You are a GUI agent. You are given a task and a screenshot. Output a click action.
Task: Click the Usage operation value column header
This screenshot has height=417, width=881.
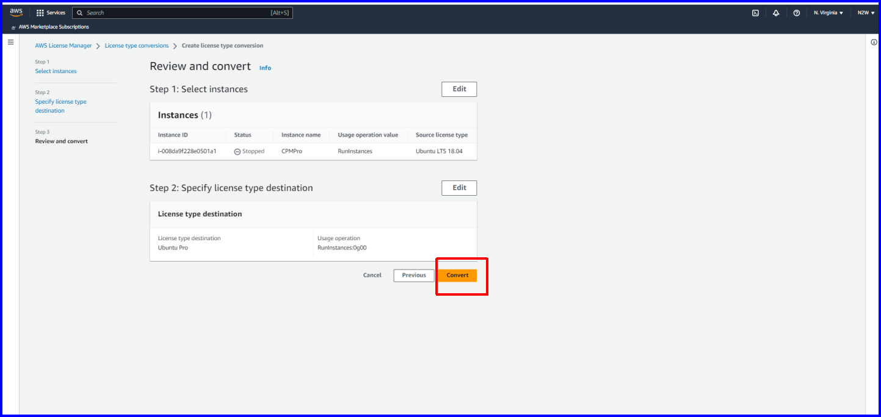[368, 135]
